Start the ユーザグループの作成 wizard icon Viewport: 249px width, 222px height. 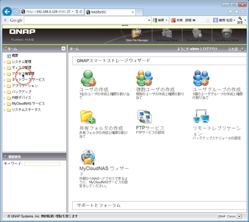point(201,78)
